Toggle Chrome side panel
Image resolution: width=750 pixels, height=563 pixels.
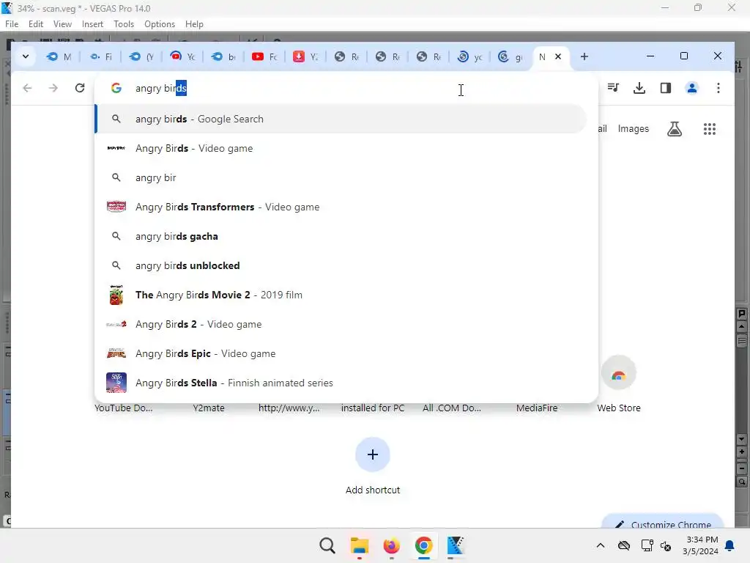(x=665, y=88)
